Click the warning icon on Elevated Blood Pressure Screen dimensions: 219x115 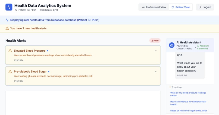pyautogui.click(x=10, y=51)
